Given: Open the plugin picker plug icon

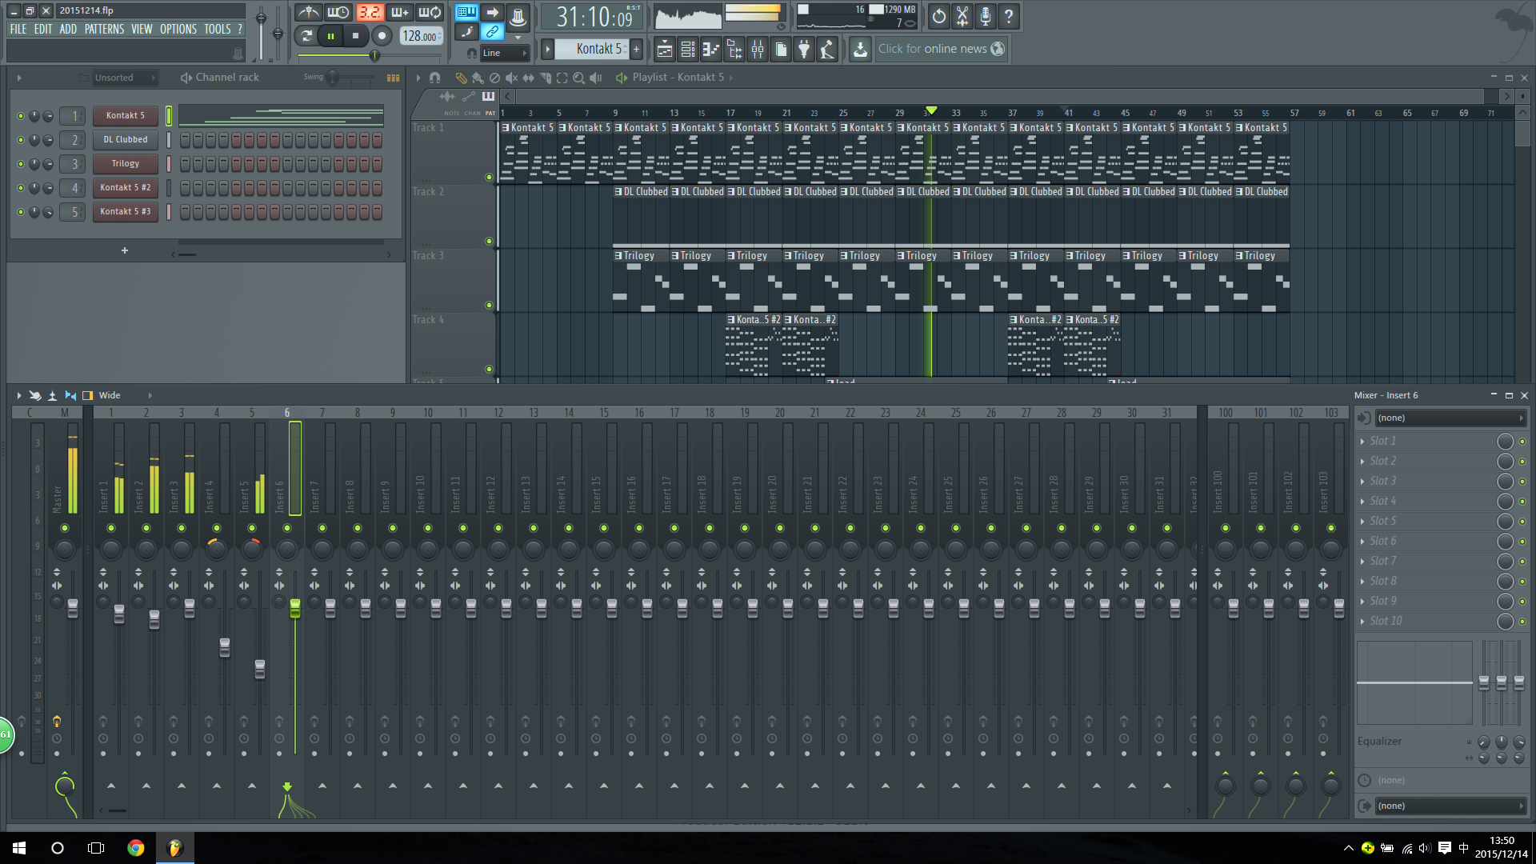Looking at the screenshot, I should pyautogui.click(x=804, y=50).
